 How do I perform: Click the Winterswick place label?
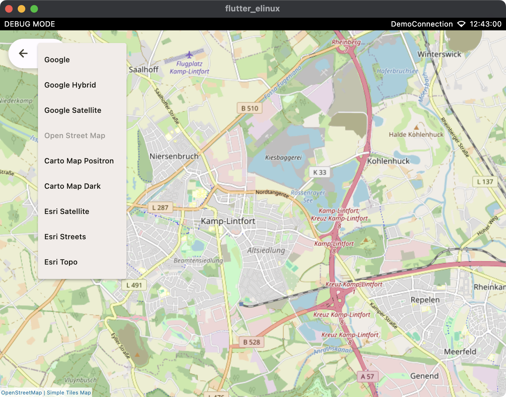point(439,54)
